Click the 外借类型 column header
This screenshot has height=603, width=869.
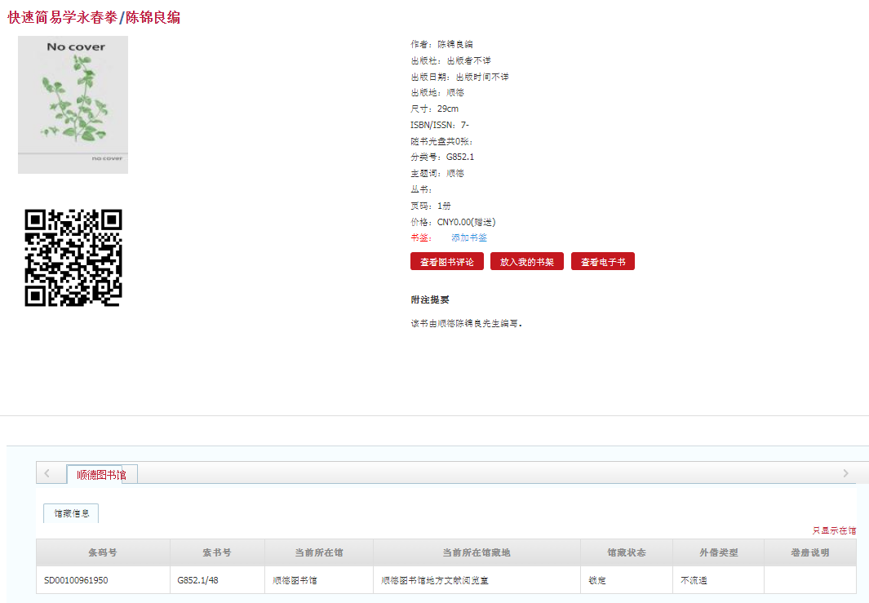point(719,552)
